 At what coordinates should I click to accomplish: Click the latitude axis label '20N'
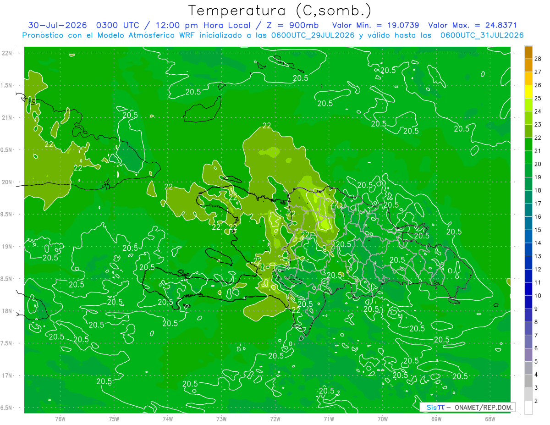coord(7,182)
